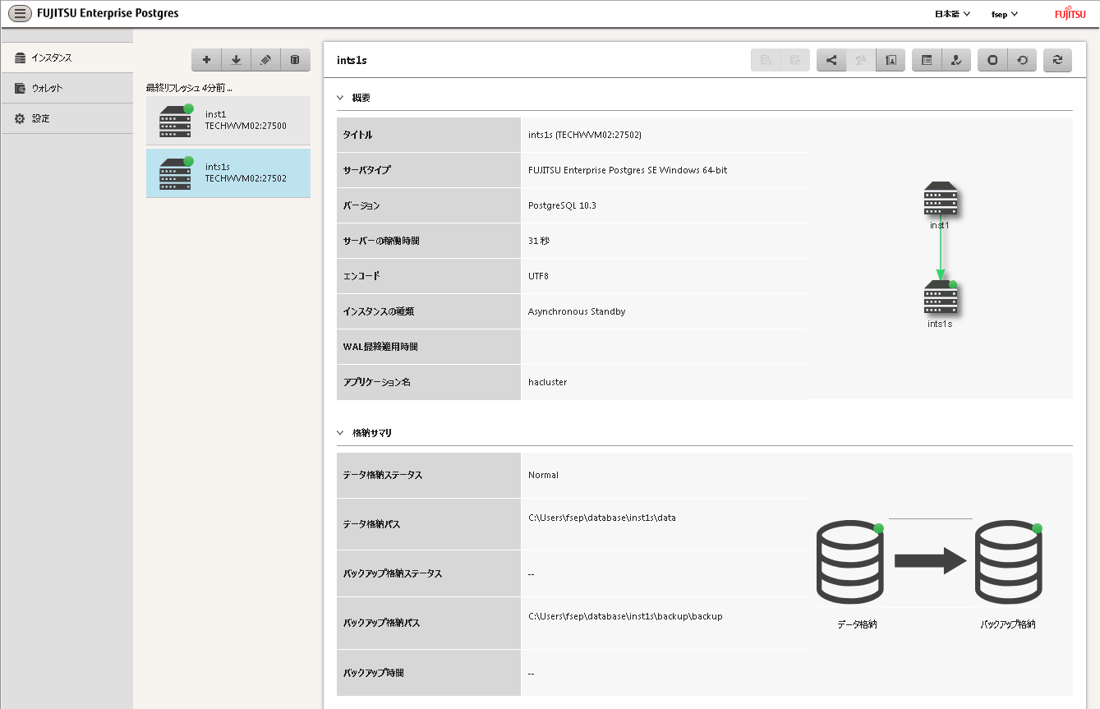1100x709 pixels.
Task: Click the FUJITSU Enterprise Postgres title
Action: [x=108, y=13]
